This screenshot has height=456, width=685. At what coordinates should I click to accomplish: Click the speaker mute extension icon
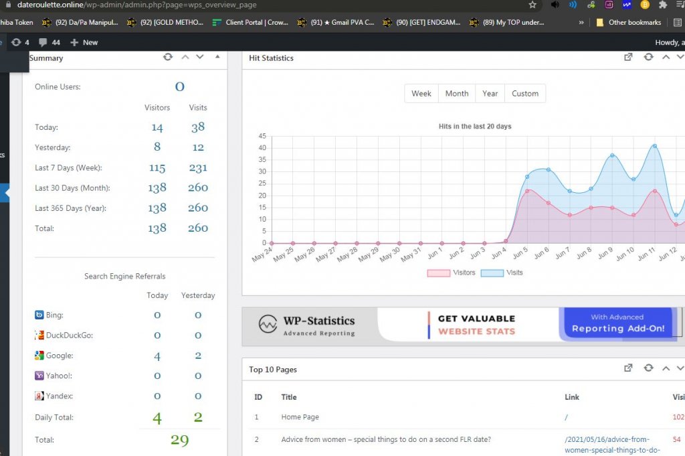point(555,5)
